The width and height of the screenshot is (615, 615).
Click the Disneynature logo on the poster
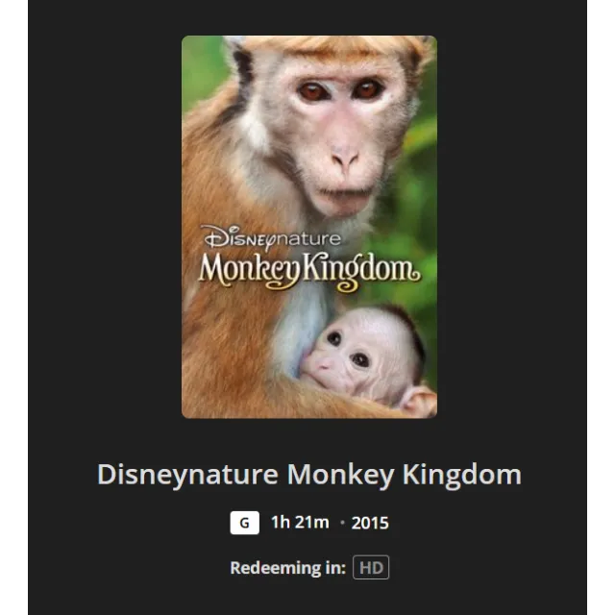coord(271,237)
